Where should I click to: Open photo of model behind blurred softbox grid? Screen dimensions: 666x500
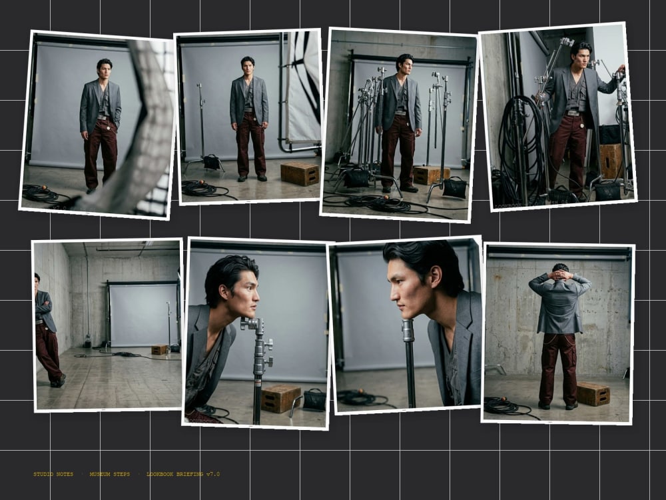(98, 125)
